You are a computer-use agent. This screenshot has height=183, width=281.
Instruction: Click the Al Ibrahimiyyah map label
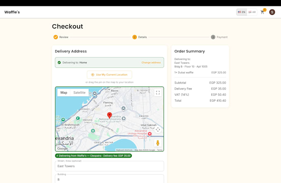(70, 125)
